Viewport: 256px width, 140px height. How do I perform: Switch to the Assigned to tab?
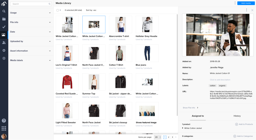(x=198, y=116)
